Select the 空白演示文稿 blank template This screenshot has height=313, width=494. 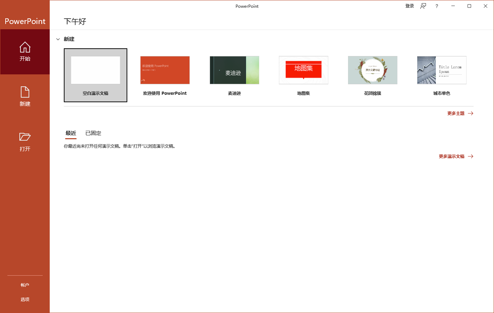tap(96, 70)
